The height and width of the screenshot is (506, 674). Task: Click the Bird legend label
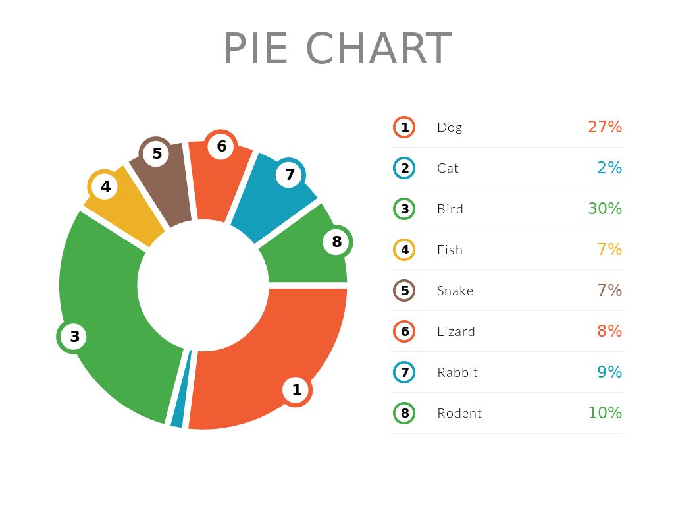(450, 209)
